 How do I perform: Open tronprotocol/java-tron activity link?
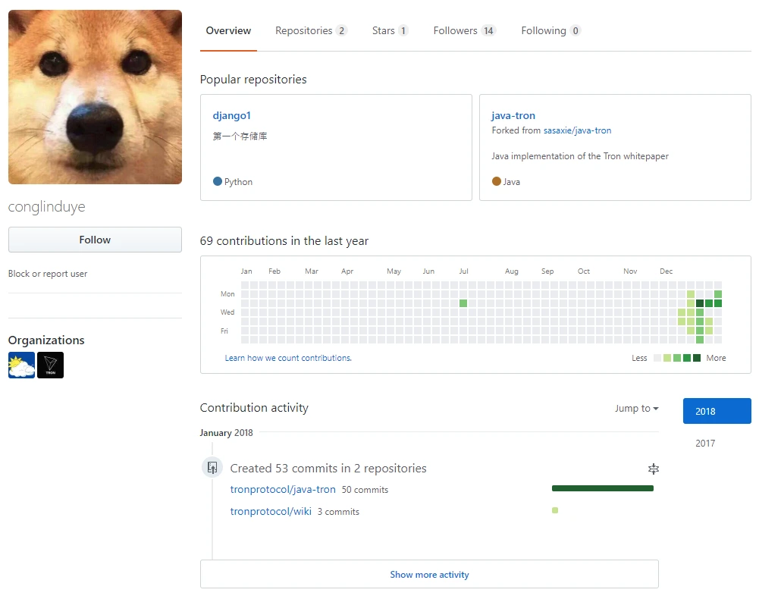point(283,489)
